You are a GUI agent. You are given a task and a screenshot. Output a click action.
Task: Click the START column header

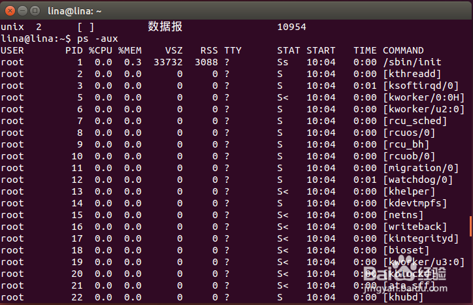coord(321,50)
